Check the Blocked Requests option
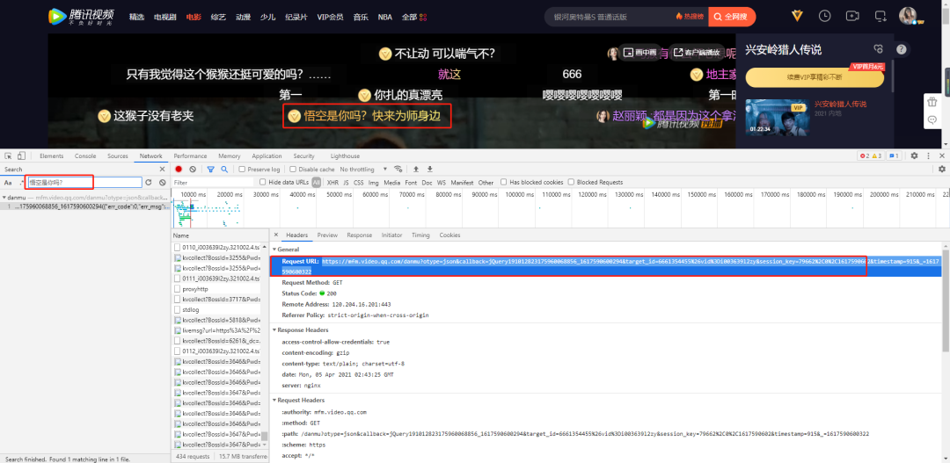 [572, 182]
